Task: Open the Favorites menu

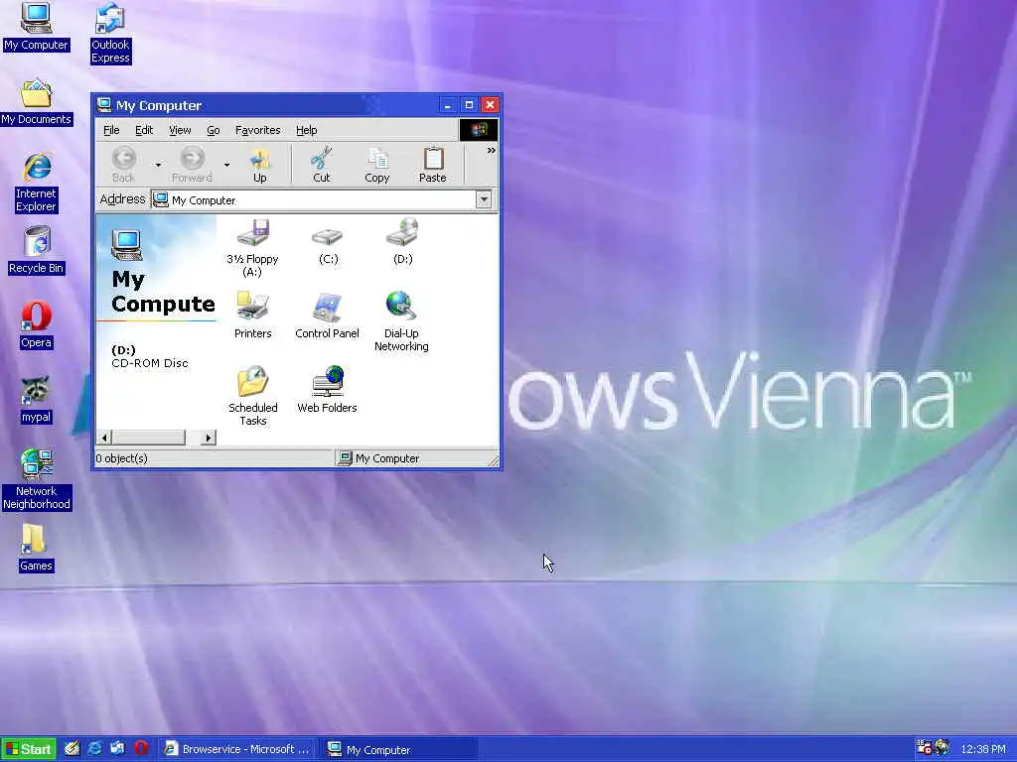Action: pyautogui.click(x=257, y=130)
